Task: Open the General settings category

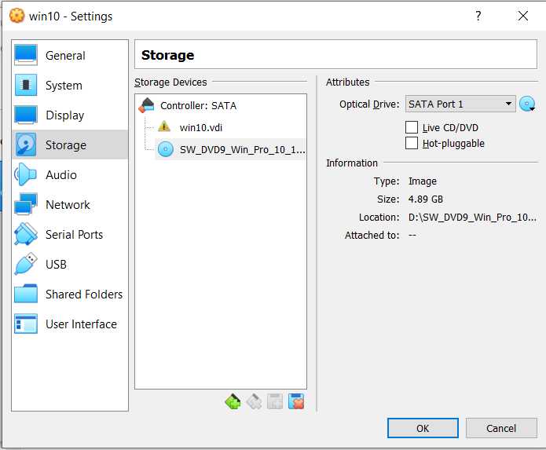Action: (70, 55)
